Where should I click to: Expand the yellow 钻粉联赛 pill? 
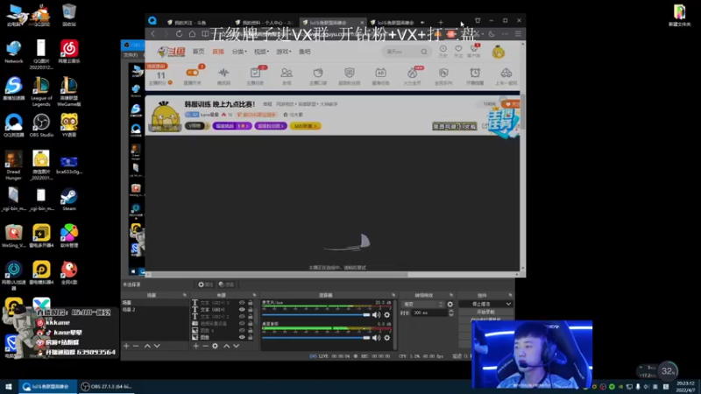click(305, 126)
